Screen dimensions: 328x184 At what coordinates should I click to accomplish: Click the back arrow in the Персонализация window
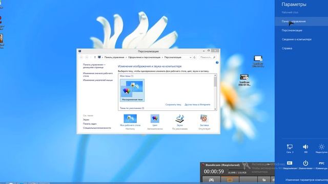pos(81,57)
